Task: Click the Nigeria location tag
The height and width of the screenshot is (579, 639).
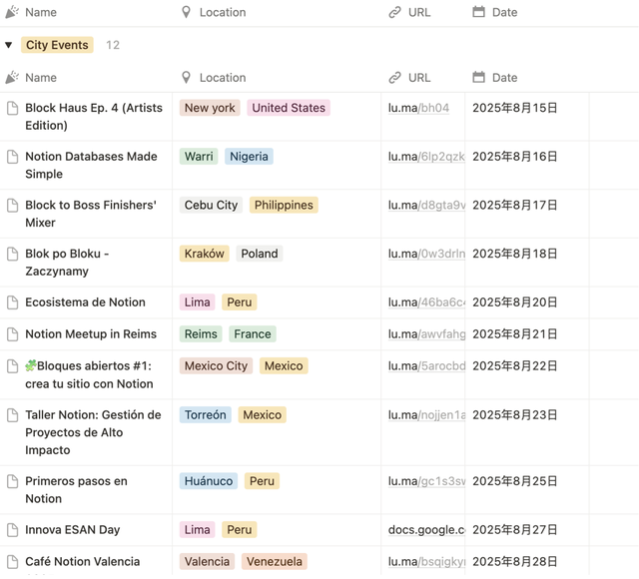Action: (x=249, y=157)
